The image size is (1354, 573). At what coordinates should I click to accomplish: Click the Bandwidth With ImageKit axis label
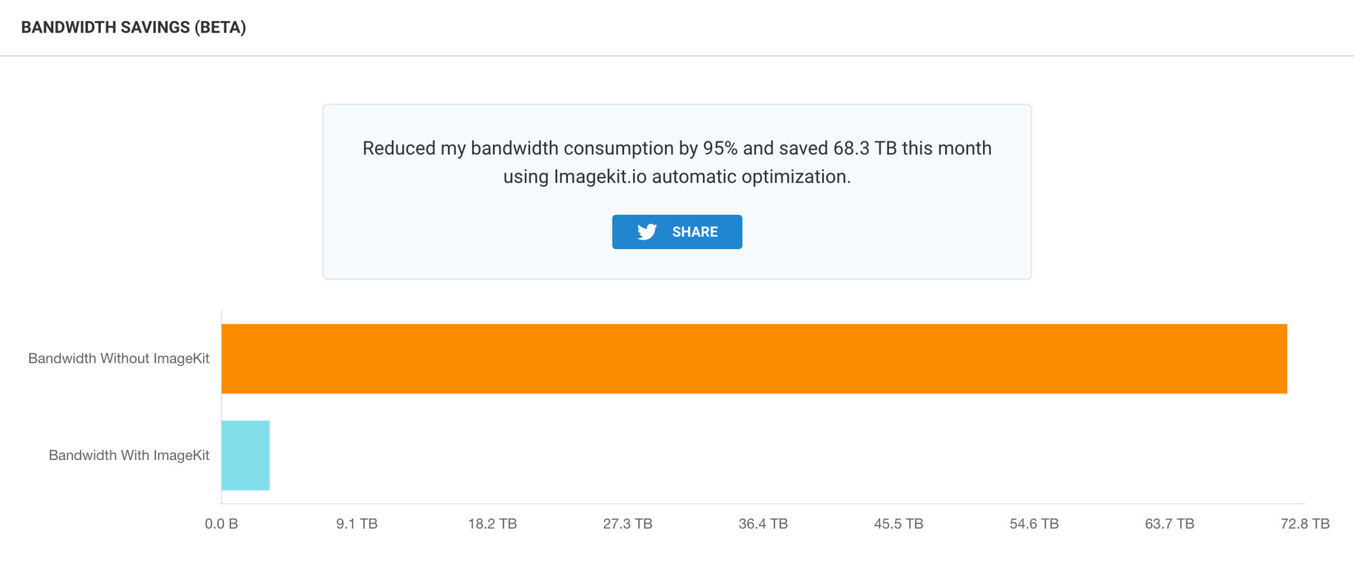click(x=129, y=455)
